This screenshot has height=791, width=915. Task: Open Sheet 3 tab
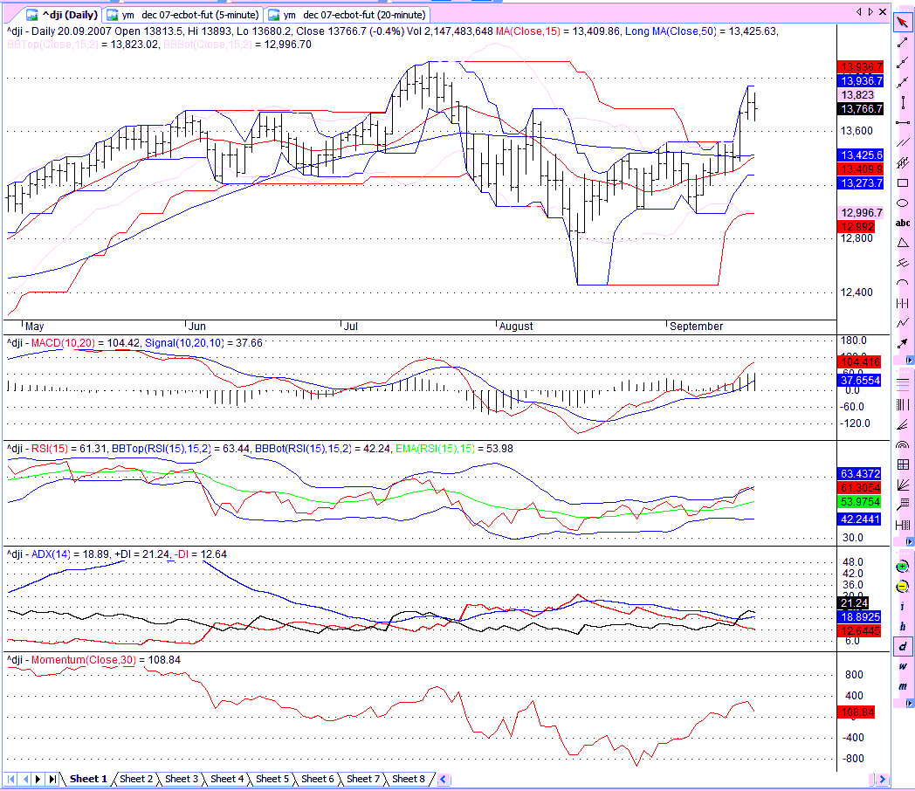point(182,779)
